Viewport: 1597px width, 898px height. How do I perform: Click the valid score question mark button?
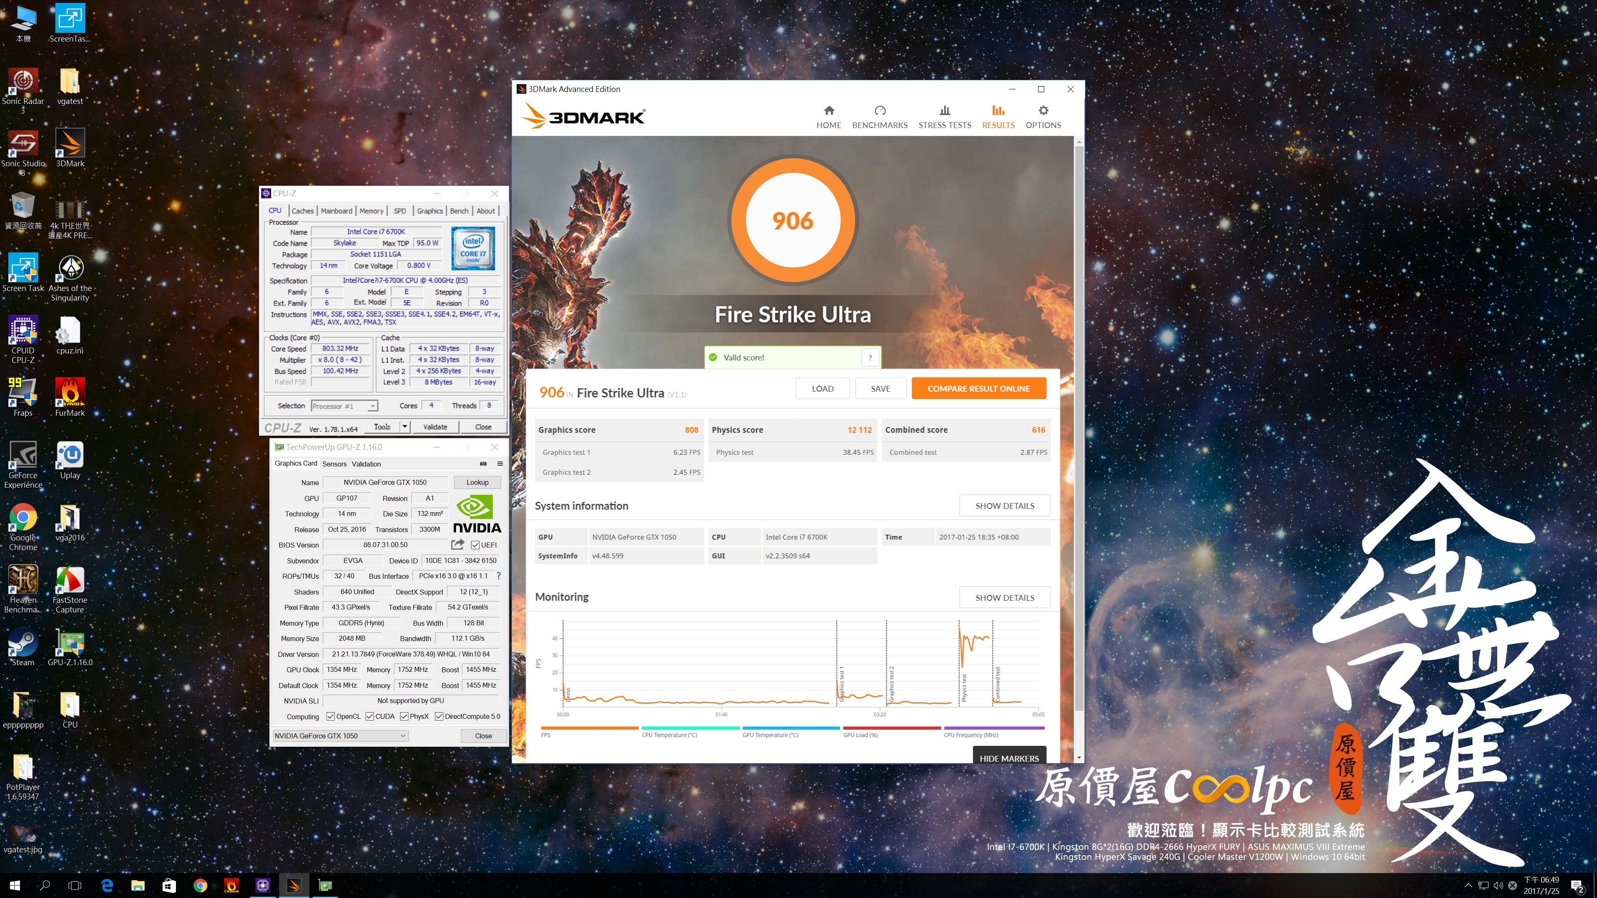click(870, 358)
